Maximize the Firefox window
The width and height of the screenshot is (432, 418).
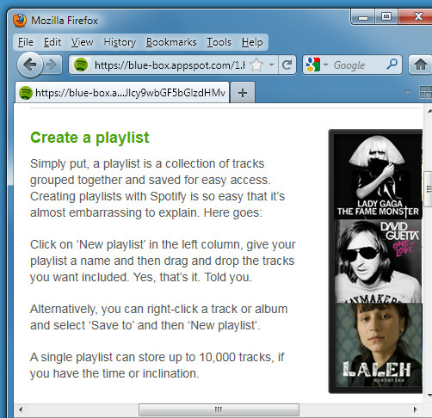386,16
